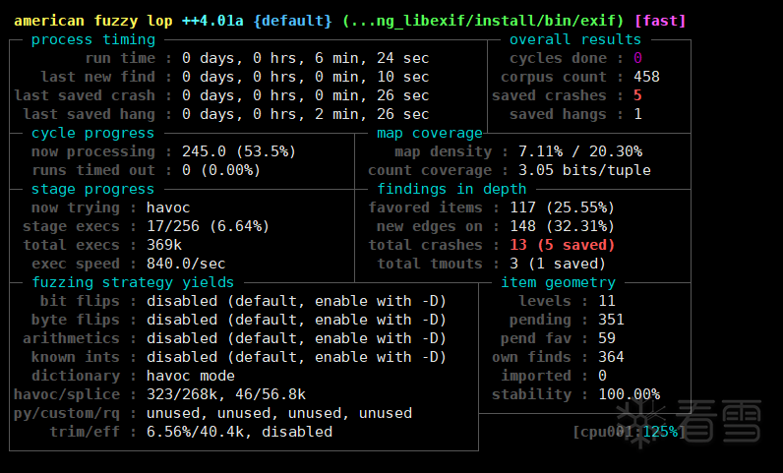Click the last new find value '0 min, 10 sec'
The width and height of the screenshot is (783, 473).
(x=372, y=77)
